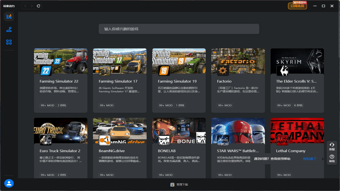Open the Farming Simulator 17 banner image
The height and width of the screenshot is (191, 340).
click(x=120, y=61)
